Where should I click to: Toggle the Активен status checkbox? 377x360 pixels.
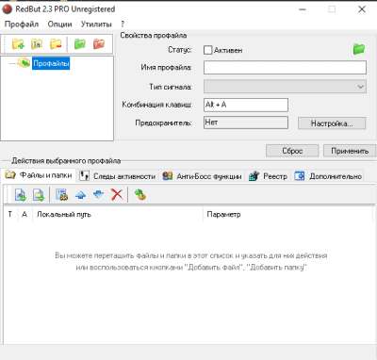pyautogui.click(x=207, y=50)
